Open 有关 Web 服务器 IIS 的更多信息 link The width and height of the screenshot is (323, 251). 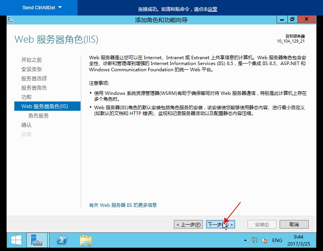coord(123,205)
